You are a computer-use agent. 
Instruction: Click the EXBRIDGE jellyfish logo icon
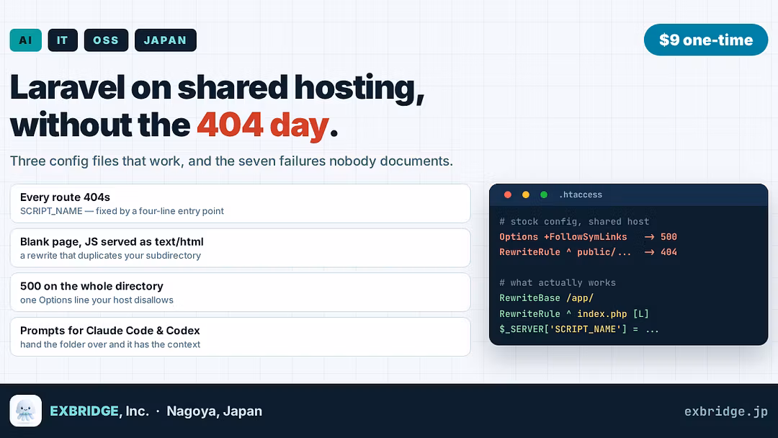(26, 411)
